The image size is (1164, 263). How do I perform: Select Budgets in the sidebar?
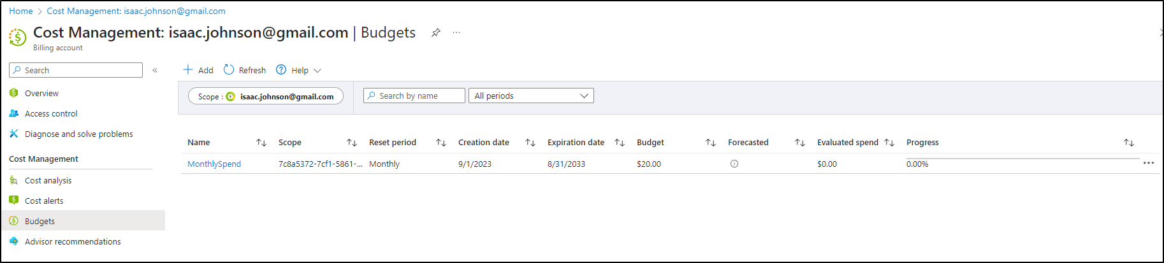click(82, 221)
